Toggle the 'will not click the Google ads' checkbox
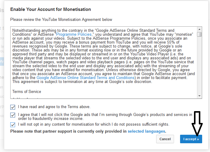Image resolution: width=210 pixels, height=152 pixels. point(13,115)
